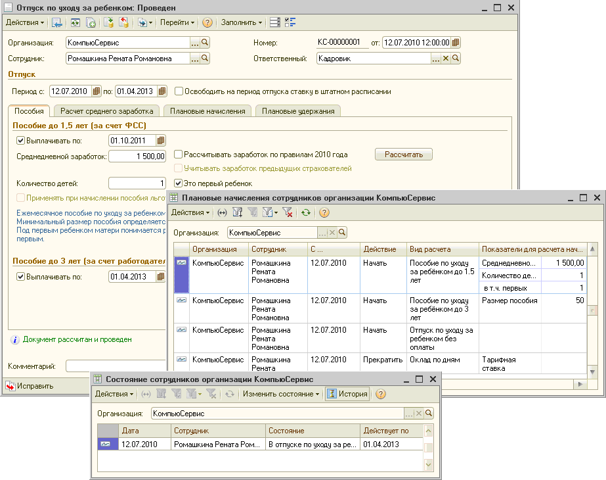Image resolution: width=606 pixels, height=480 pixels.
Task: Open Действия menu in leave document window
Action: pyautogui.click(x=25, y=22)
